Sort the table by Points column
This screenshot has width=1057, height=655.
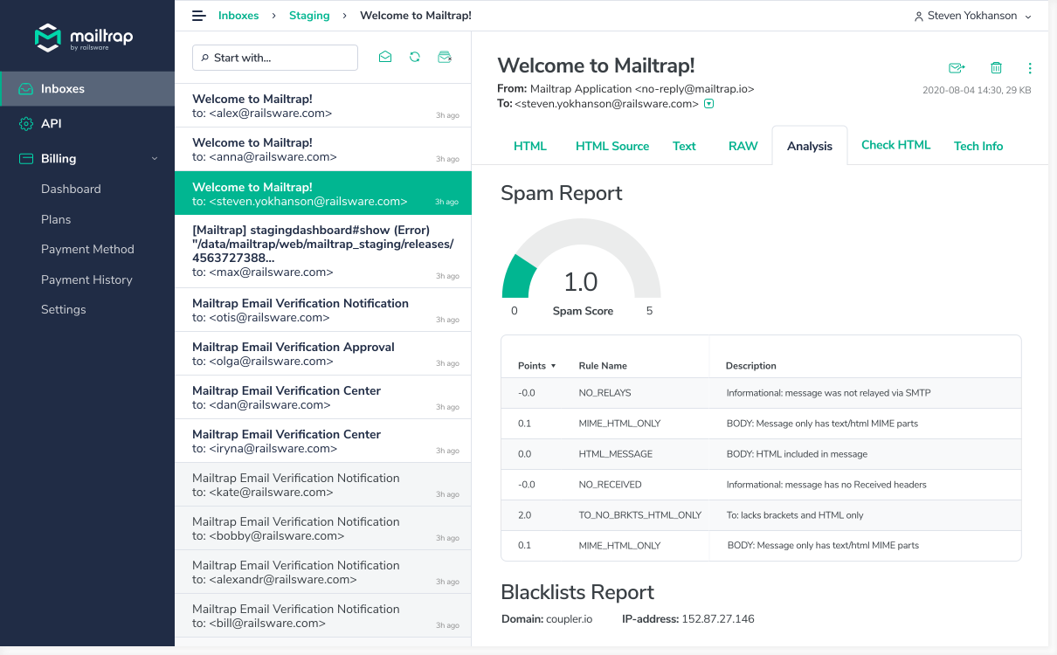[536, 366]
